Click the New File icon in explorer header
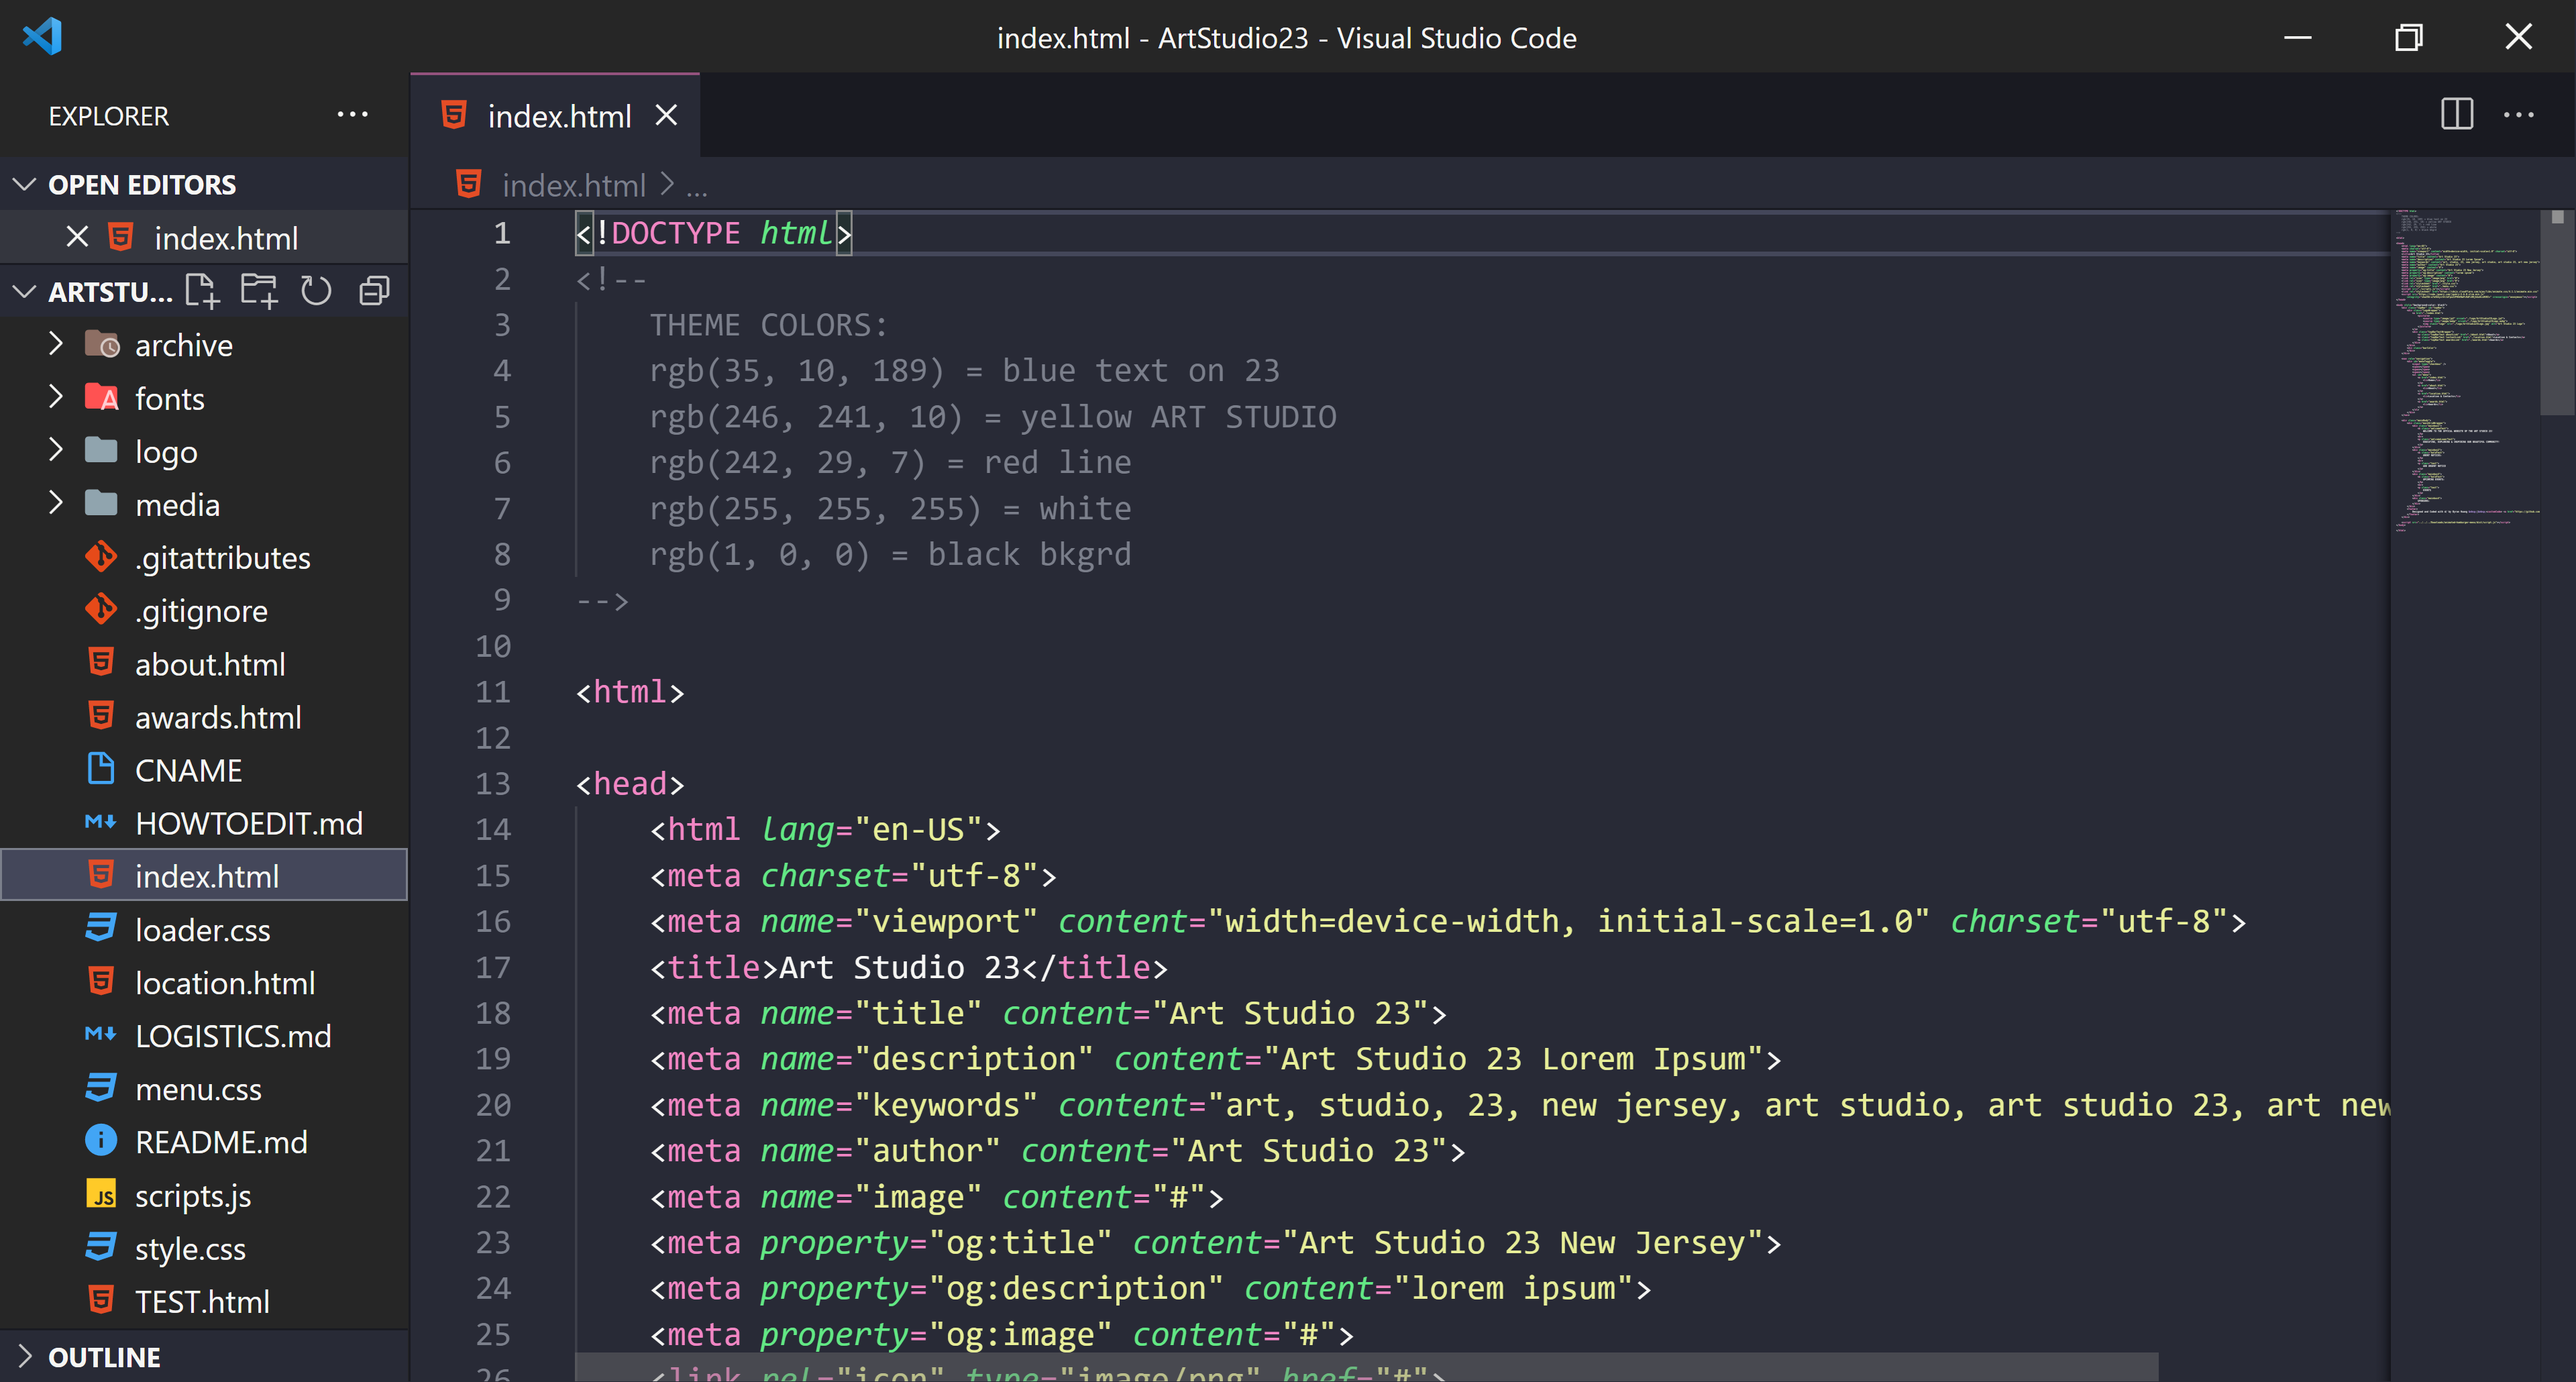 point(202,291)
